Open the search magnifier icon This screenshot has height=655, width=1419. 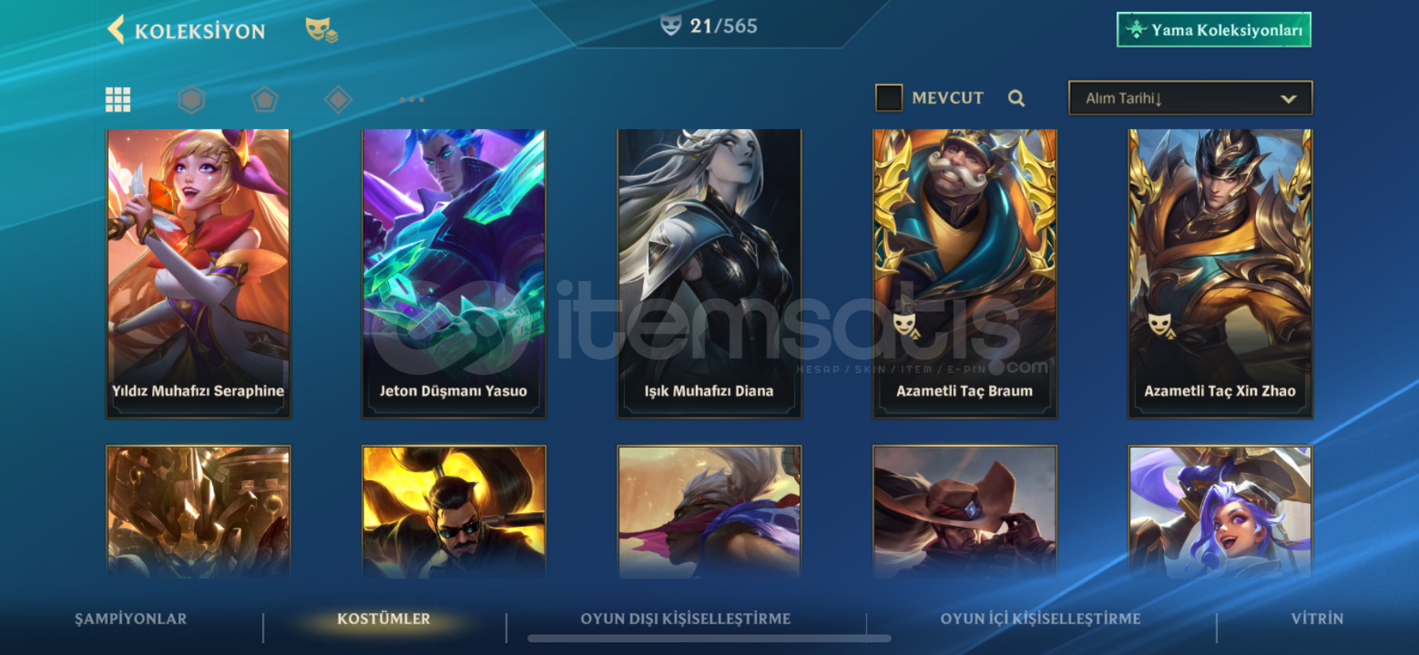(1017, 98)
